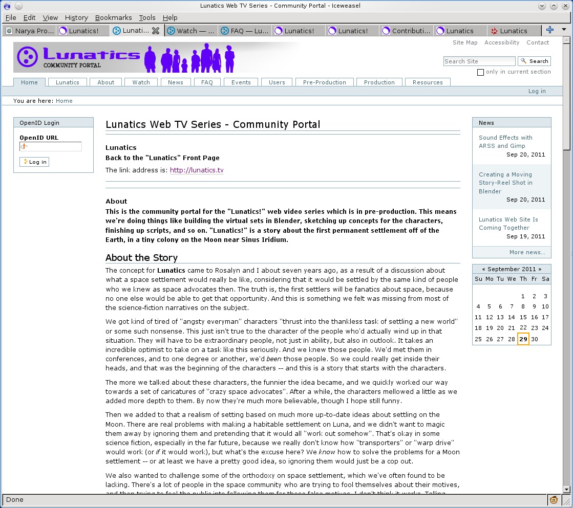
Task: Open 'Lunatics Web Site Is Coming Together' news
Action: pos(508,224)
